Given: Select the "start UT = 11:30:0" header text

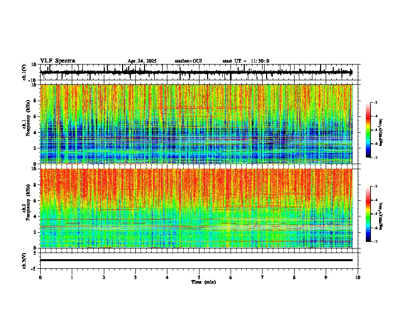Looking at the screenshot, I should 246,61.
